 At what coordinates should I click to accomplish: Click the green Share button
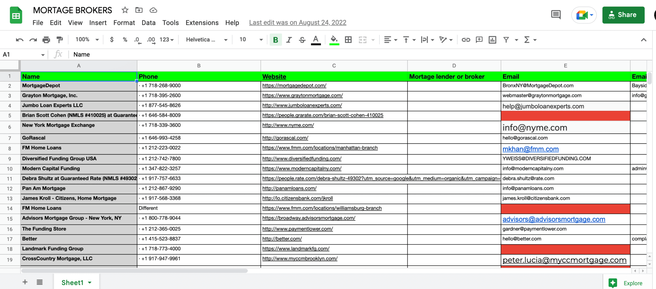coord(623,15)
